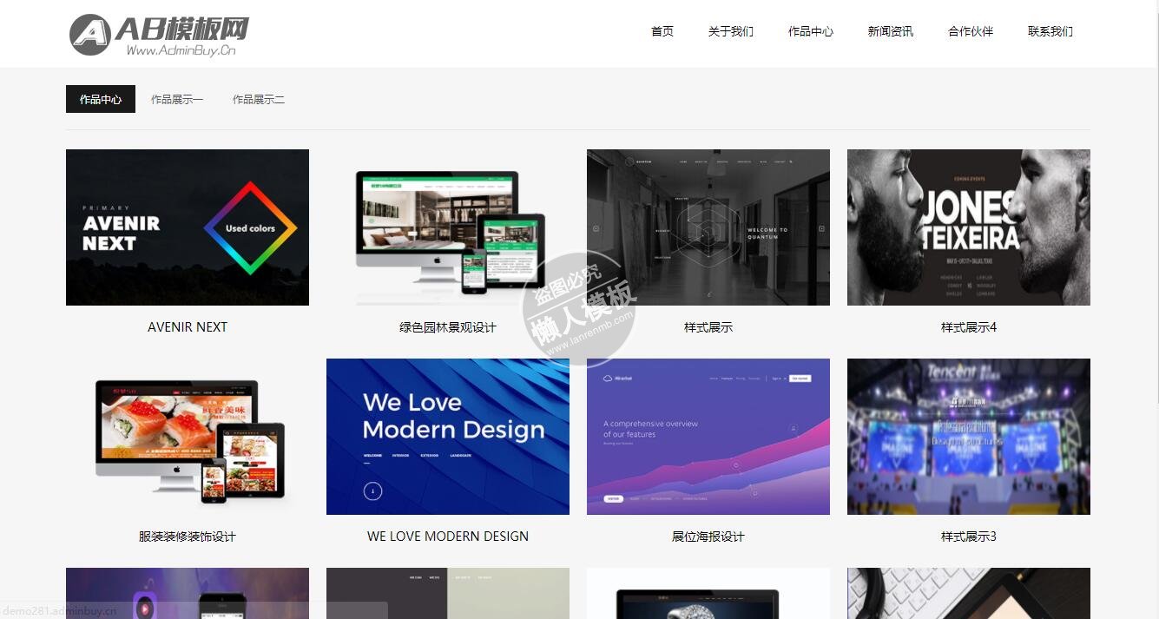
Task: Open the 首页 navigation menu item
Action: (x=662, y=31)
